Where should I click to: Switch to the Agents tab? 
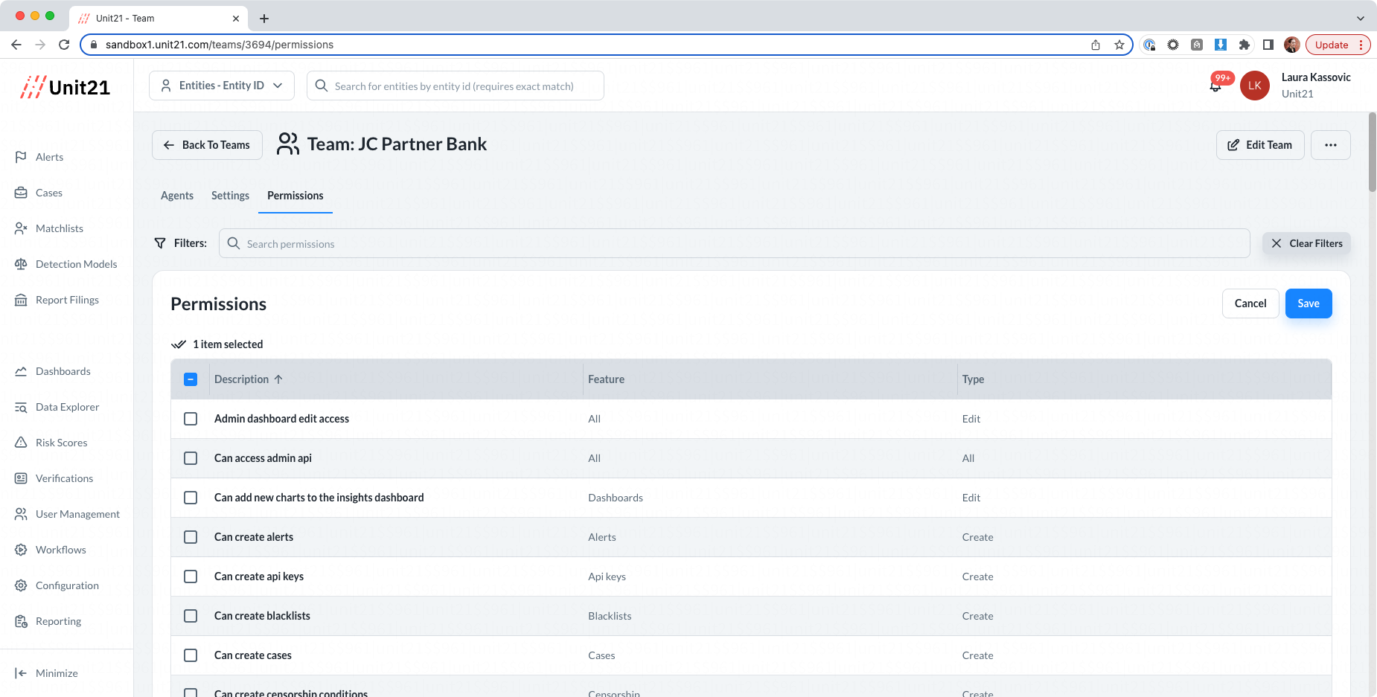(x=177, y=196)
